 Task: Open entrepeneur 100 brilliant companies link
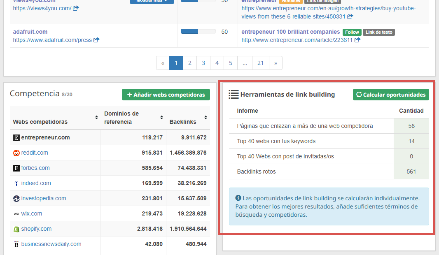pos(291,32)
